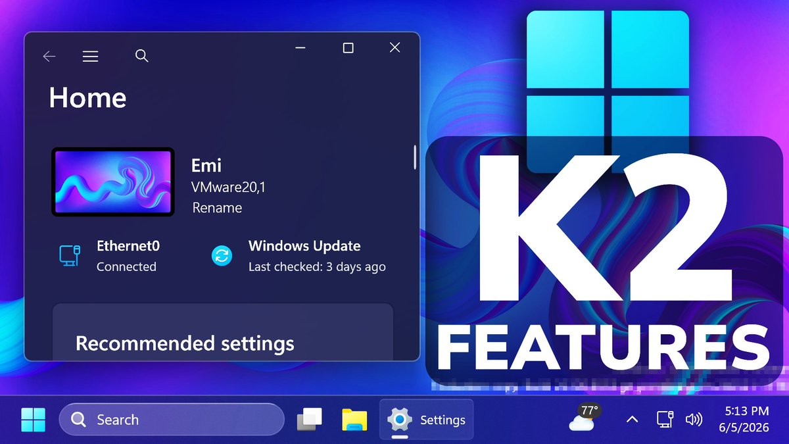
Task: Open the Windows Update sync icon
Action: 222,255
